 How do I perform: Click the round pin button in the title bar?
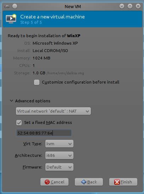tap(15, 6)
